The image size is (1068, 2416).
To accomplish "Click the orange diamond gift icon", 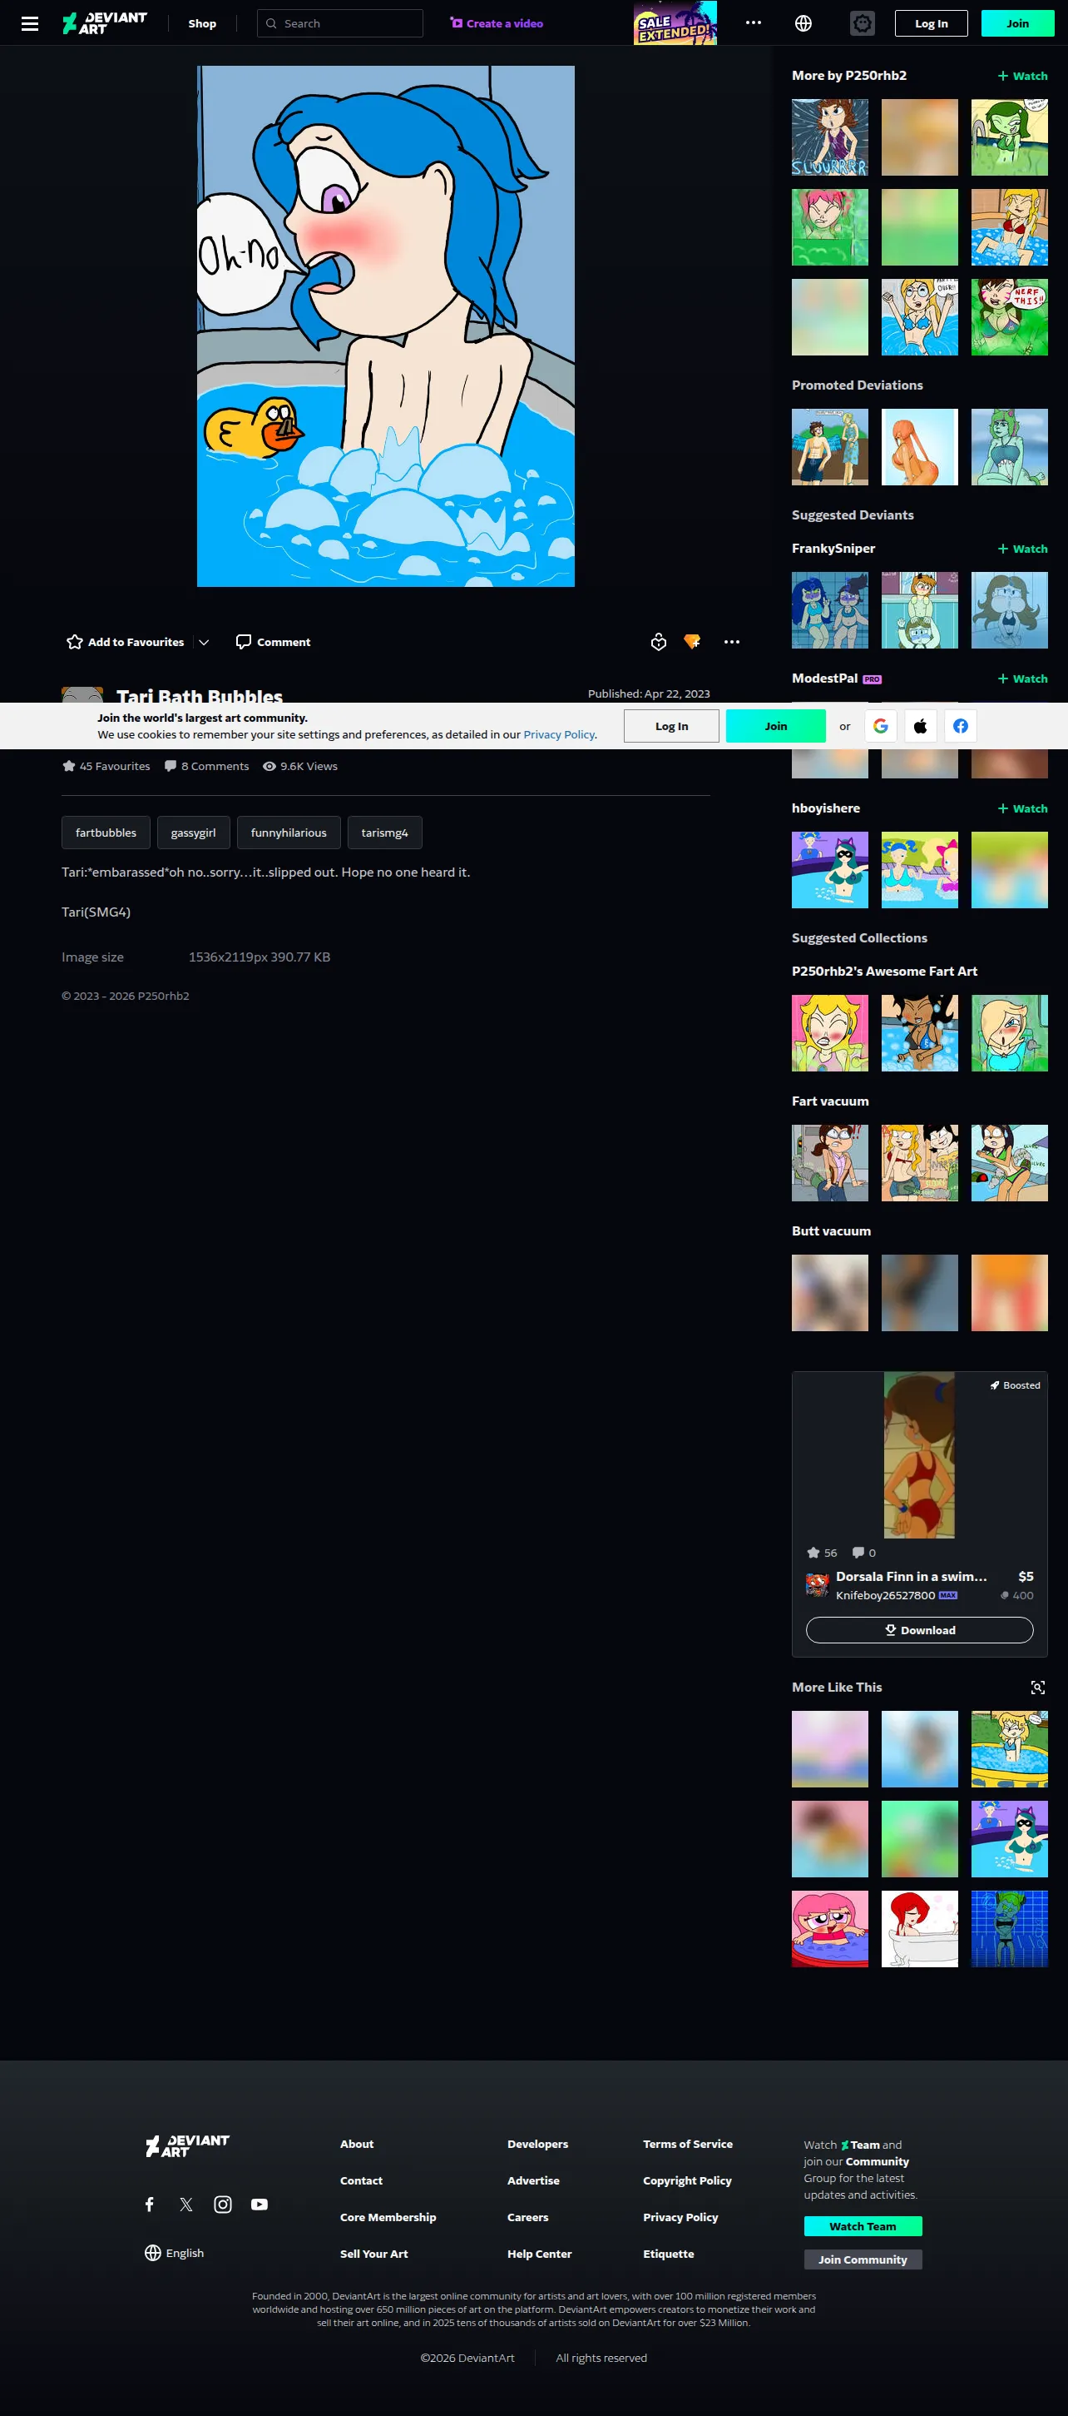I will tap(692, 642).
